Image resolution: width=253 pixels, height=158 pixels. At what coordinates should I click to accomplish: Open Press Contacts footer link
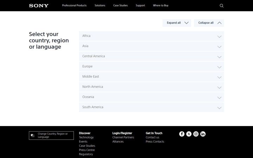[x=155, y=141]
